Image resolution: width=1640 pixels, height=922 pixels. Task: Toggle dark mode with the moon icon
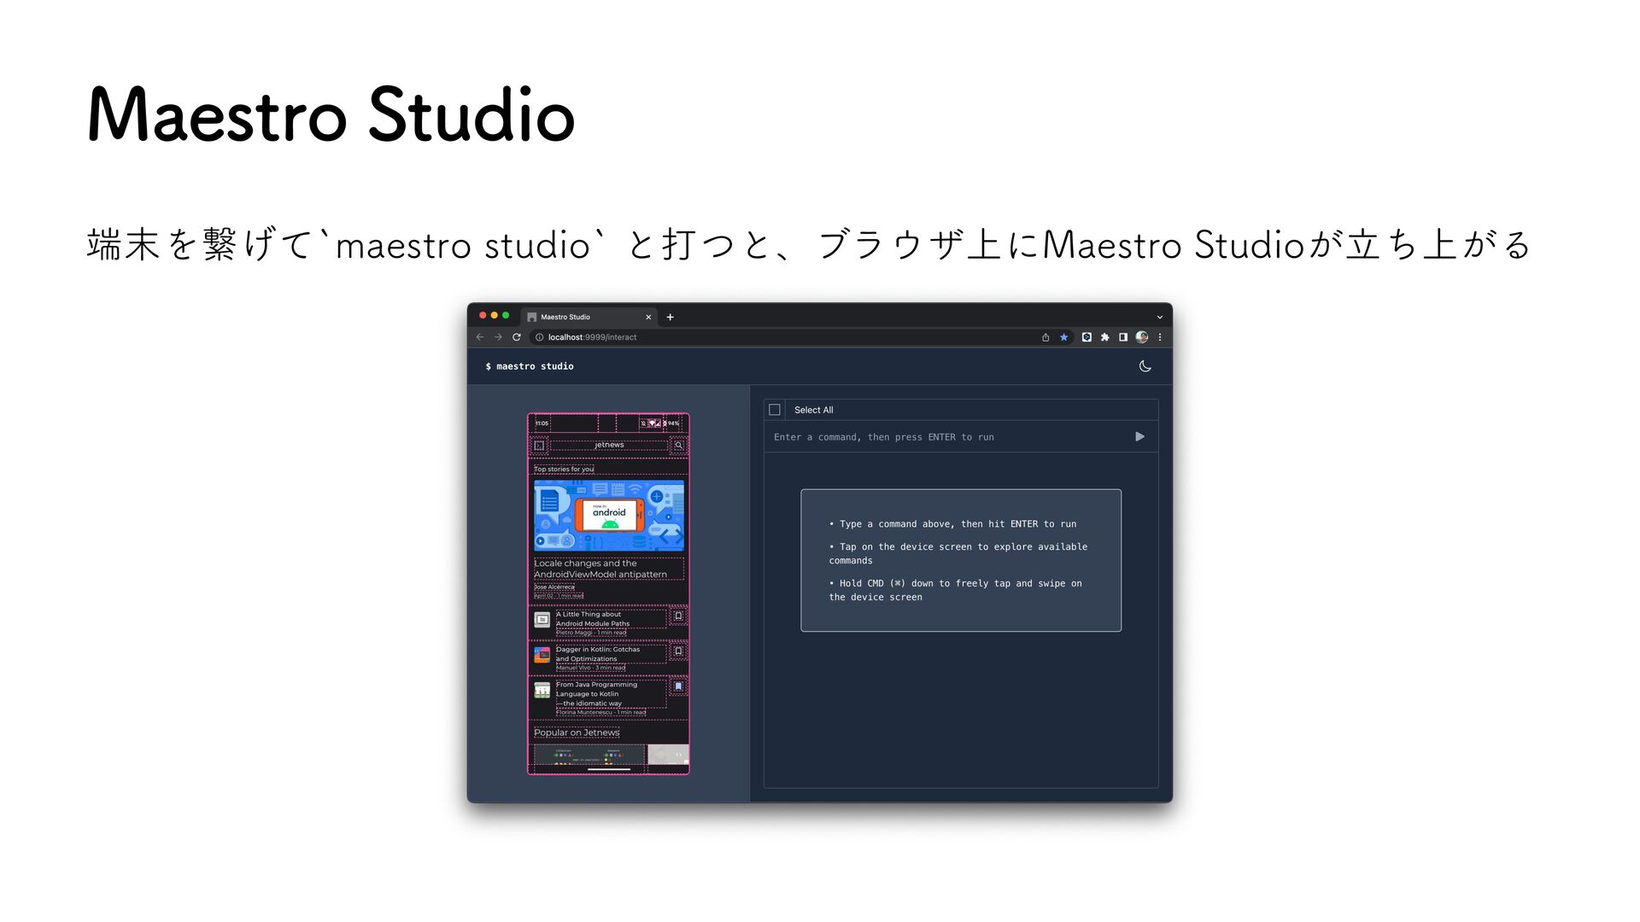click(x=1145, y=366)
